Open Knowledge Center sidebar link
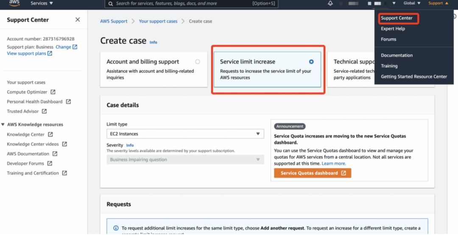Screen dimensions: 458x235 click(x=26, y=134)
